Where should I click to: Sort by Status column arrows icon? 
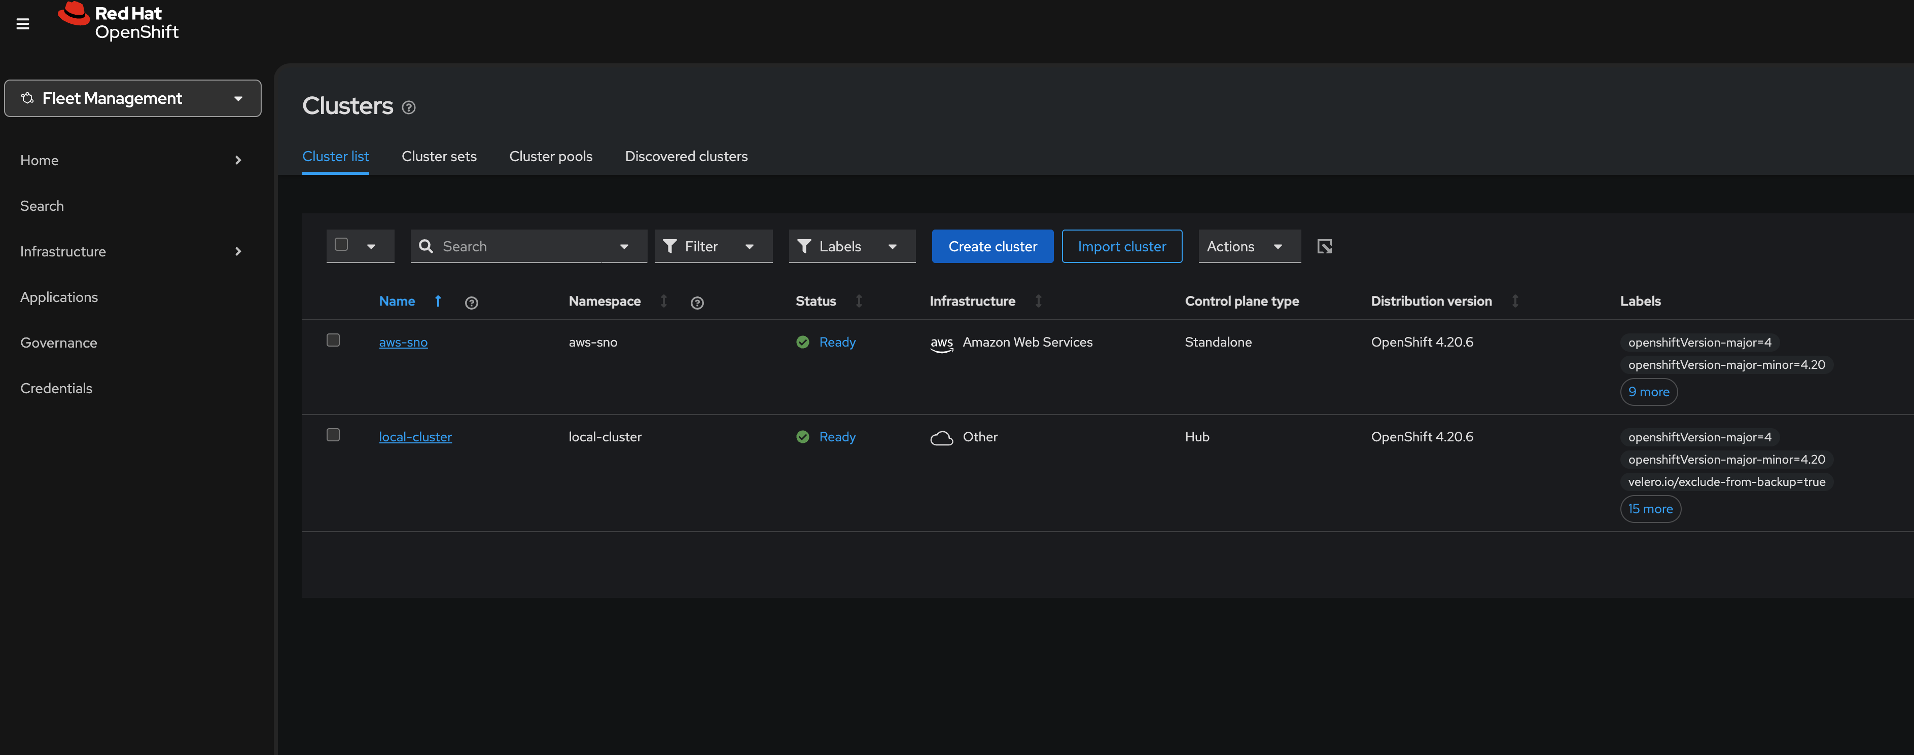click(858, 300)
